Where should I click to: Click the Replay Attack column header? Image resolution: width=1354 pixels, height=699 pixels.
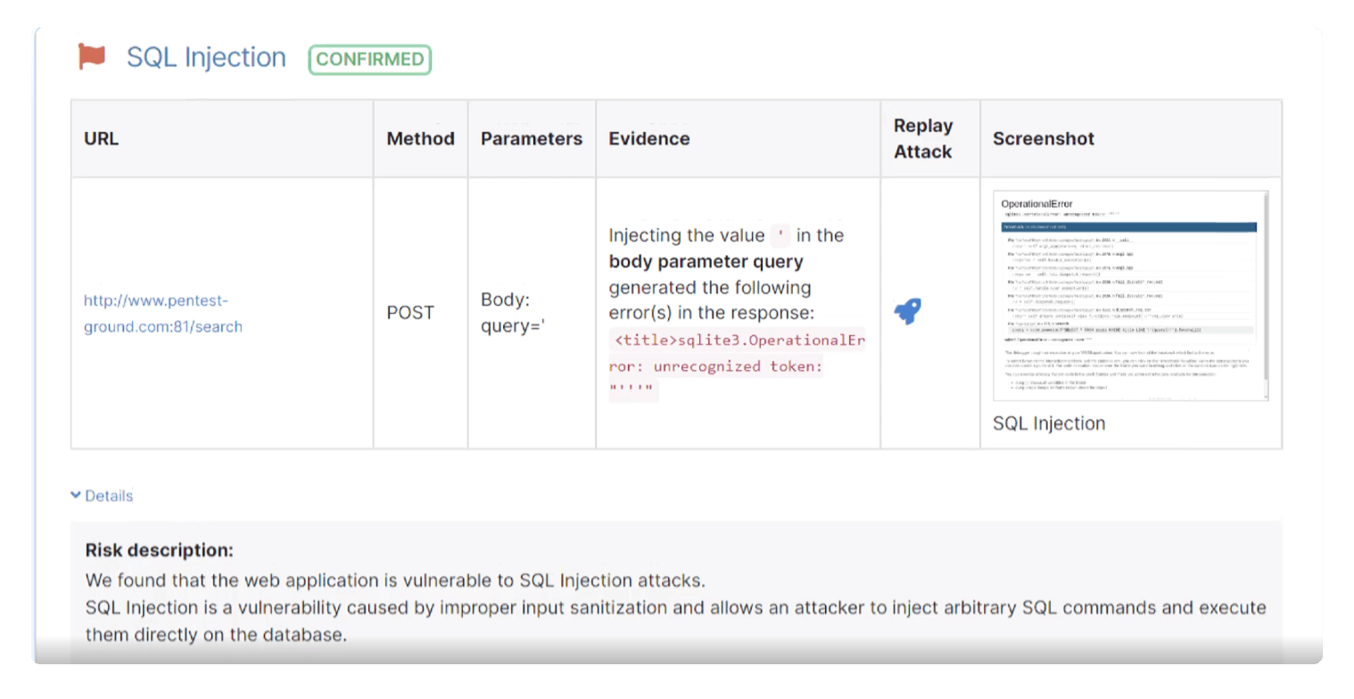coord(924,139)
